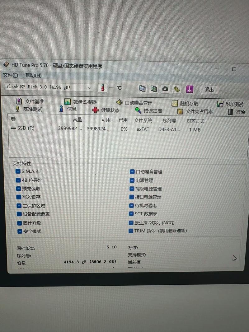Open the 错误扫描 tab
The height and width of the screenshot is (332, 249).
[x=148, y=111]
